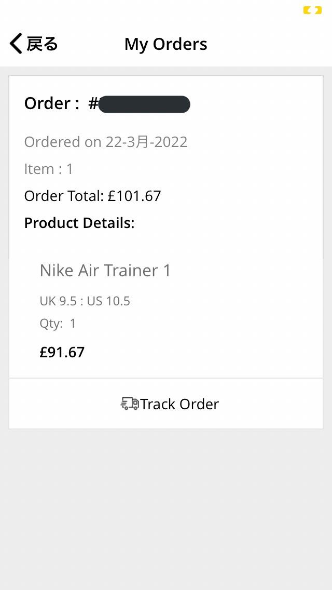Open the Nike Air Trainer 1 product
Viewport: 332px width, 590px height.
tap(105, 271)
